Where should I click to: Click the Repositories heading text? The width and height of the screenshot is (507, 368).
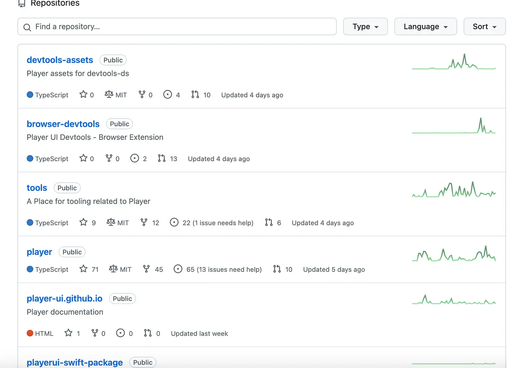(55, 3)
